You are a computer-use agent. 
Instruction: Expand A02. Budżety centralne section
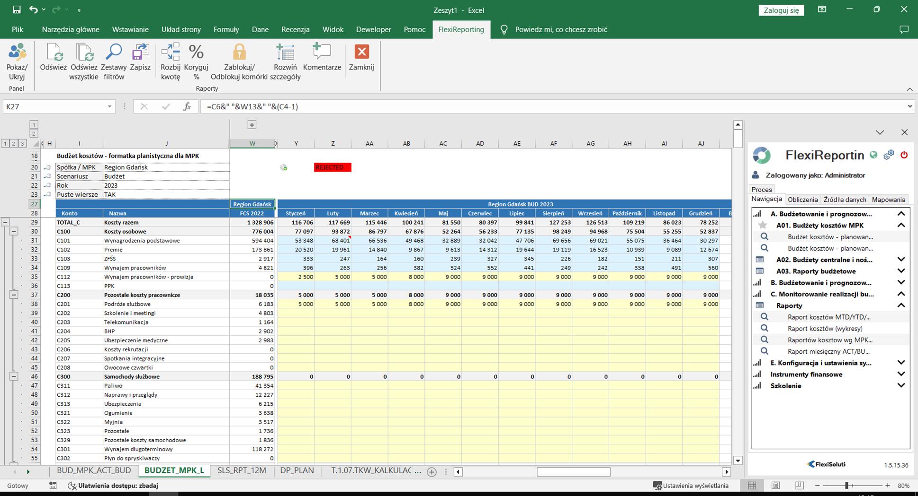click(x=901, y=260)
